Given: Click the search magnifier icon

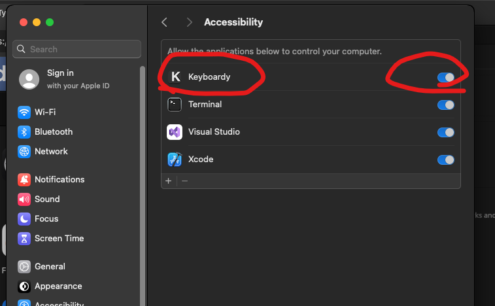Looking at the screenshot, I should coord(21,49).
